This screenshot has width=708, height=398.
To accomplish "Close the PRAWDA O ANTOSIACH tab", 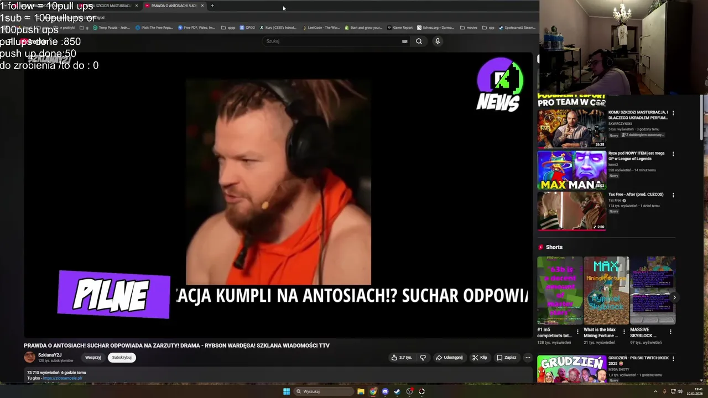I will [x=202, y=6].
